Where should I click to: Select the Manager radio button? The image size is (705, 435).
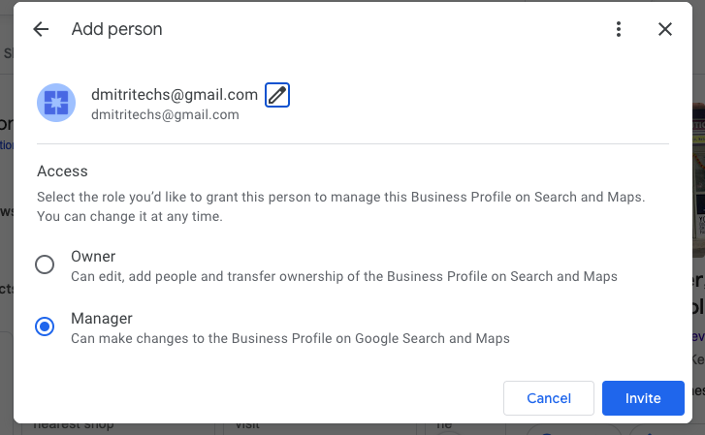point(45,326)
